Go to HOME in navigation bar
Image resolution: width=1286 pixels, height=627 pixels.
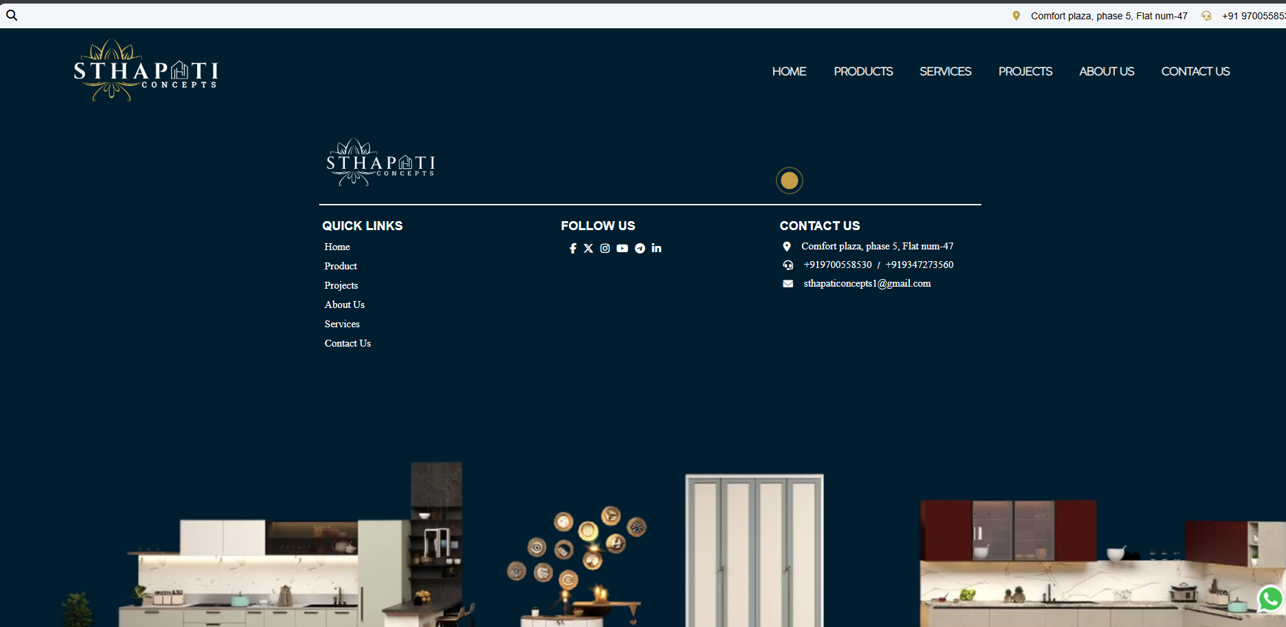(789, 72)
